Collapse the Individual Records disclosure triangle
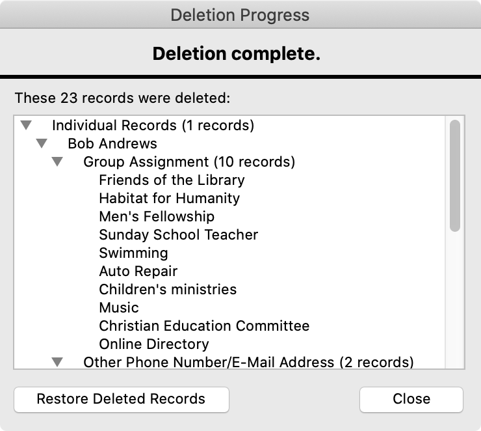This screenshot has height=431, width=481. (26, 125)
